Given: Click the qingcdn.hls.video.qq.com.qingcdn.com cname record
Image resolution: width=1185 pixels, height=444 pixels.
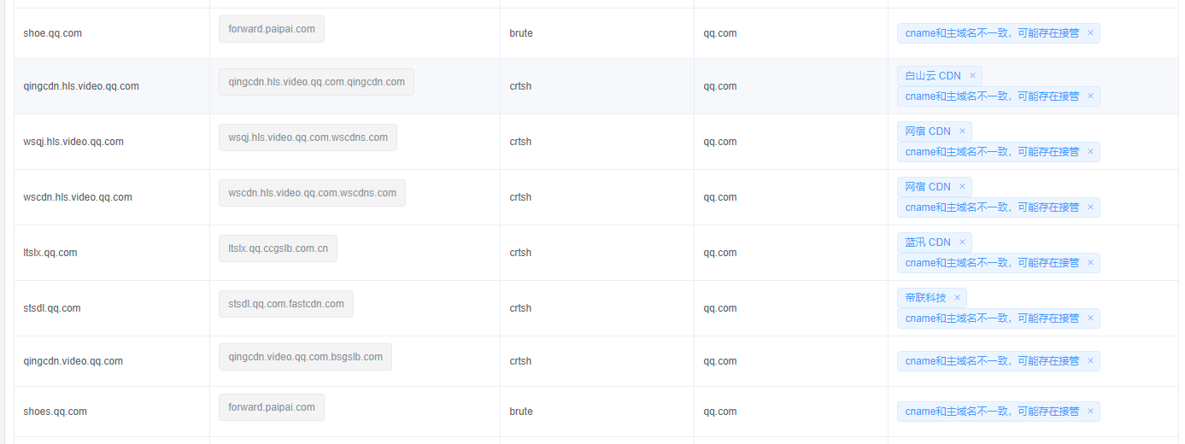Looking at the screenshot, I should pyautogui.click(x=316, y=82).
